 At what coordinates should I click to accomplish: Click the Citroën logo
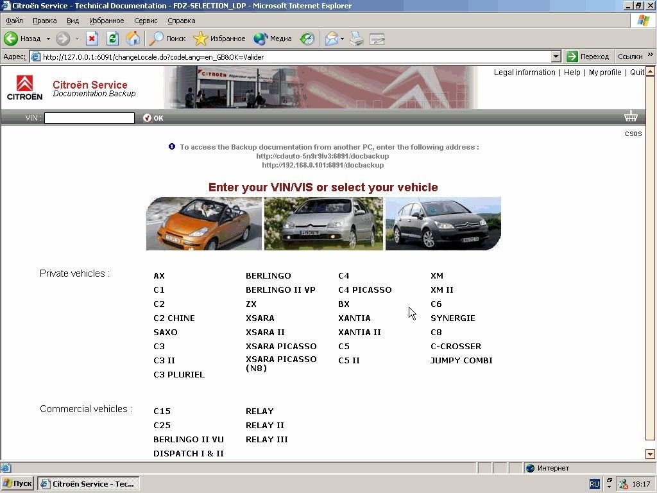click(25, 87)
